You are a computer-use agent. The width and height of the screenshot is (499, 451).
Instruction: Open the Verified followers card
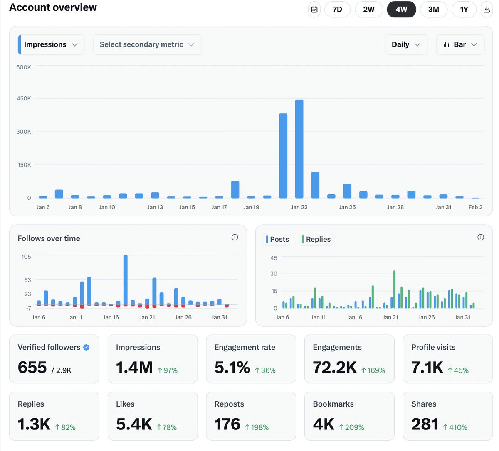click(54, 359)
